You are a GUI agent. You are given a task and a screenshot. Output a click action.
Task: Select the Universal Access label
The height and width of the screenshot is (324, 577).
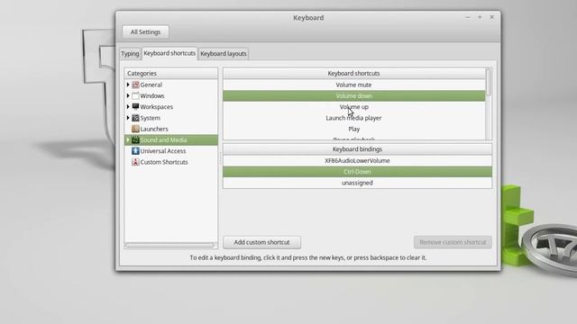point(163,151)
